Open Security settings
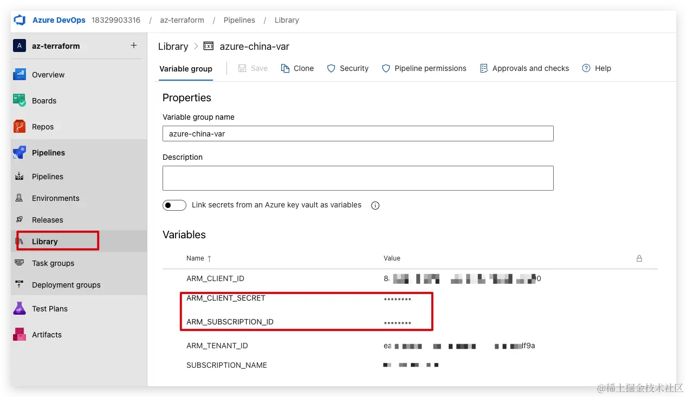The height and width of the screenshot is (397, 687). [x=348, y=68]
